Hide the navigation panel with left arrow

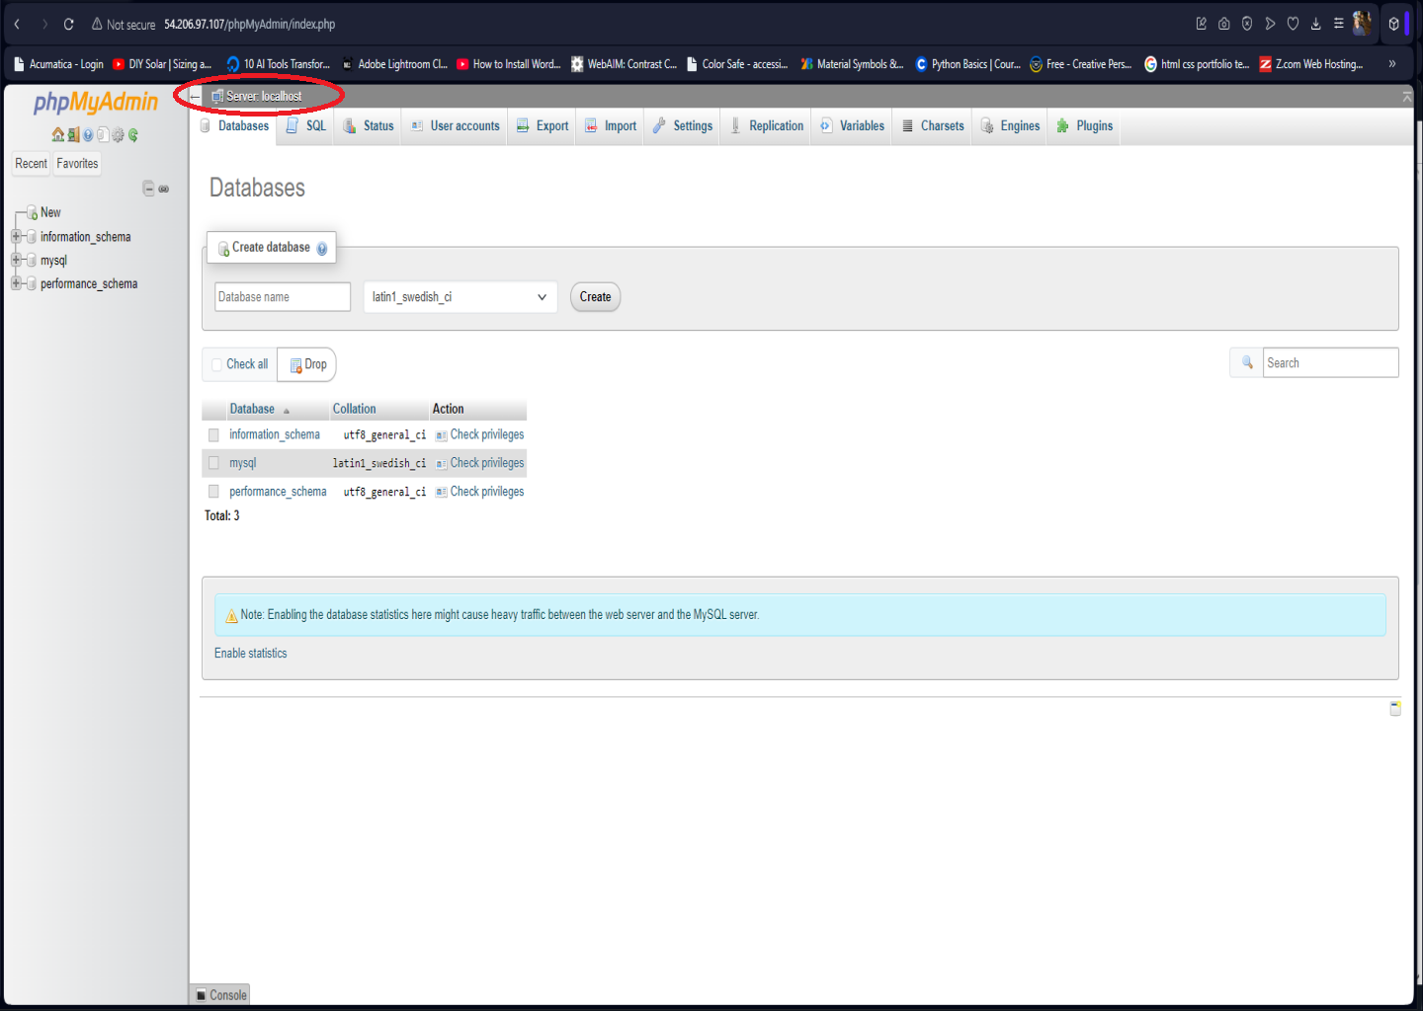195,97
